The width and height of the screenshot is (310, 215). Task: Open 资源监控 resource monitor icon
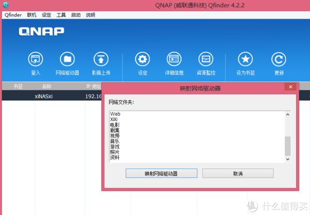click(x=206, y=59)
